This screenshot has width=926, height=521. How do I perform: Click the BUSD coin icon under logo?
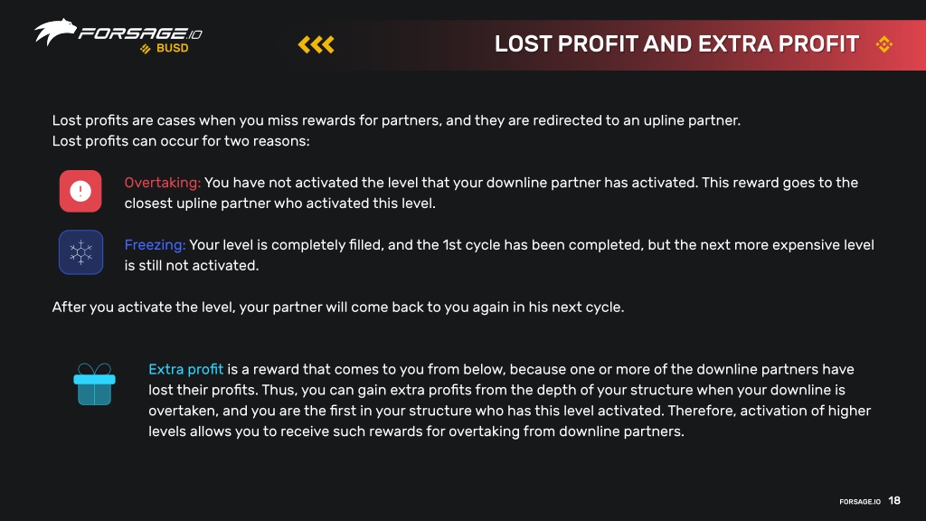click(146, 49)
